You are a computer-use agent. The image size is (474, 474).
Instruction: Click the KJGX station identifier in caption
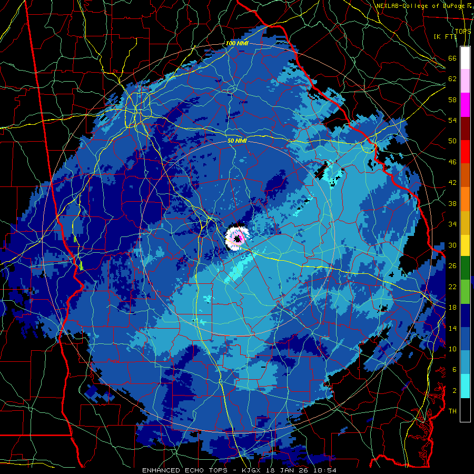click(251, 470)
